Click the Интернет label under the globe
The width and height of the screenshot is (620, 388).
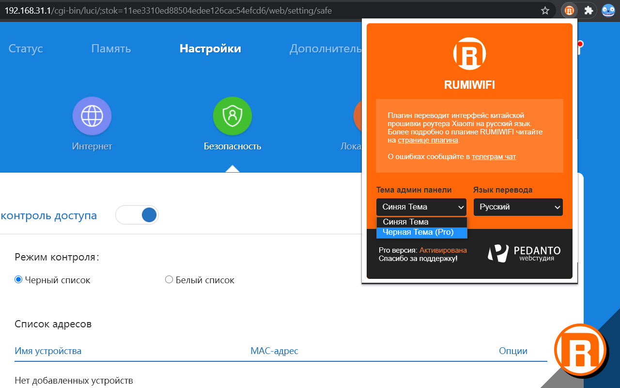click(x=92, y=146)
